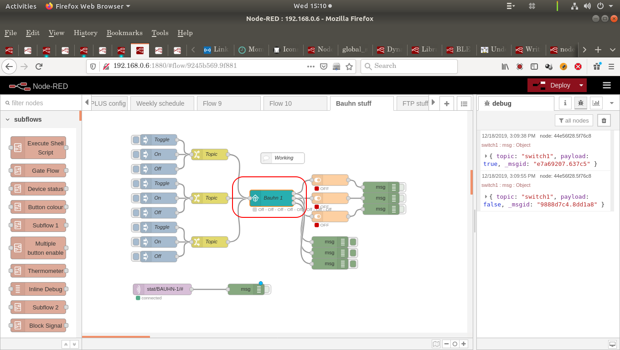Screen dimensions: 620x350
Task: Clear debug messages with trash icon
Action: point(604,120)
